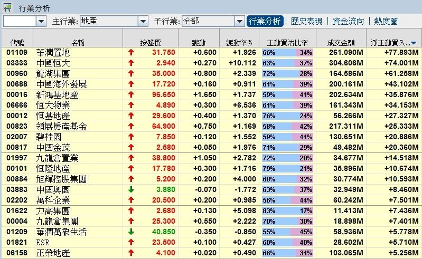422x259 pixels.
Task: Click the red up arrow for 恒大物業
Action: point(131,105)
